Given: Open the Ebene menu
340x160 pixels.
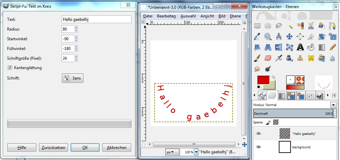Looking at the screenshot, I should point(235,16).
